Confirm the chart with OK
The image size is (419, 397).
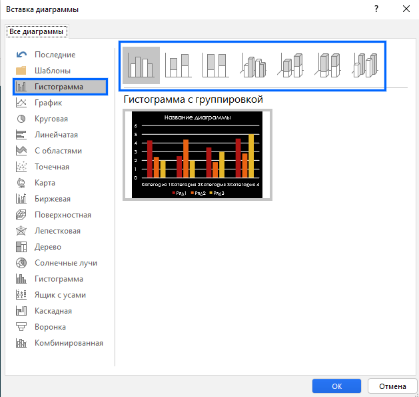coord(336,386)
